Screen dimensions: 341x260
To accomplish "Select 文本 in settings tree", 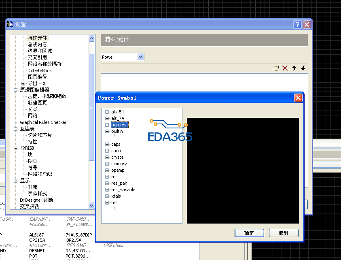I will pyautogui.click(x=33, y=109).
